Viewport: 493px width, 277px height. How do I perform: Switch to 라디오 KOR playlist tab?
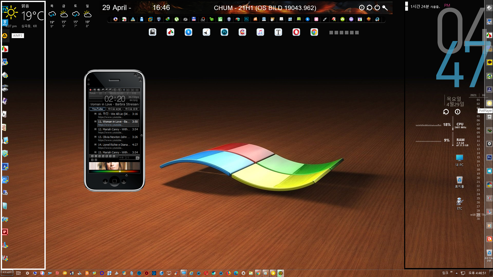point(115,109)
